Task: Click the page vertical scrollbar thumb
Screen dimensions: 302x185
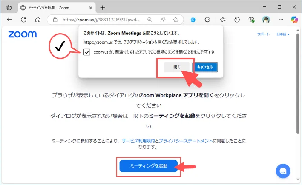Action: pos(298,83)
